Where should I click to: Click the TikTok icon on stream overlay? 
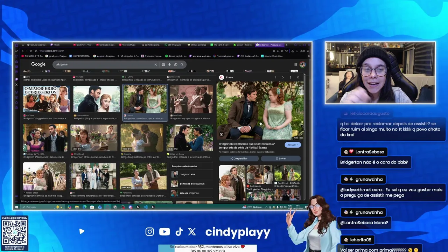click(x=179, y=232)
